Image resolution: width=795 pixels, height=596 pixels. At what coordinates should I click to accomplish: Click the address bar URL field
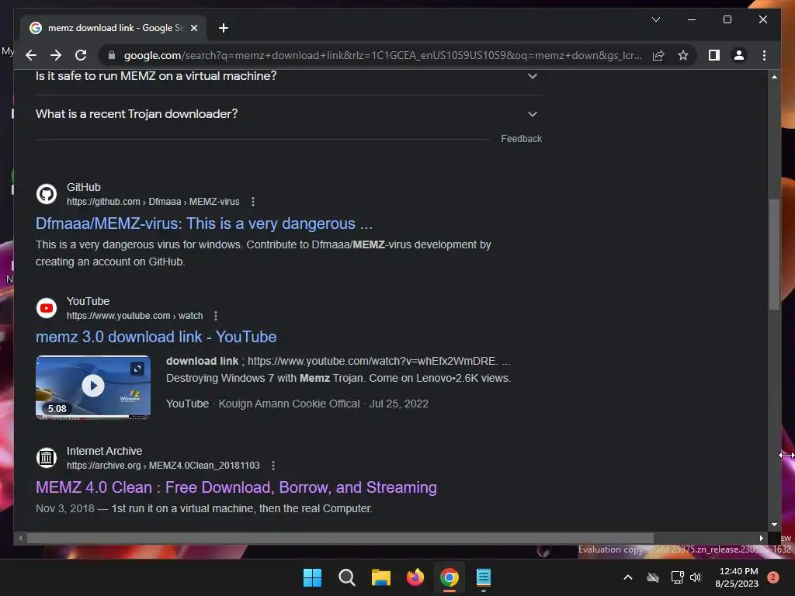382,55
